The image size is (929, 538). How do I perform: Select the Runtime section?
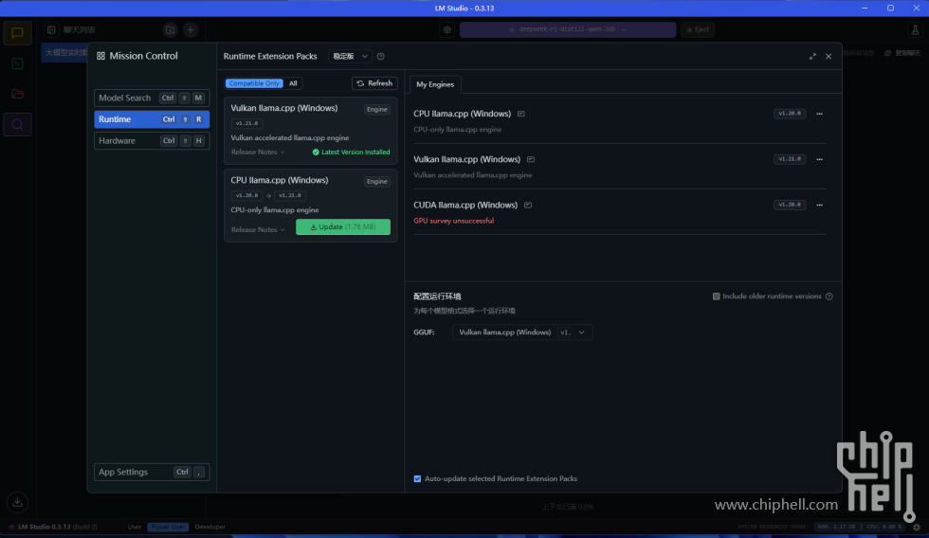152,119
